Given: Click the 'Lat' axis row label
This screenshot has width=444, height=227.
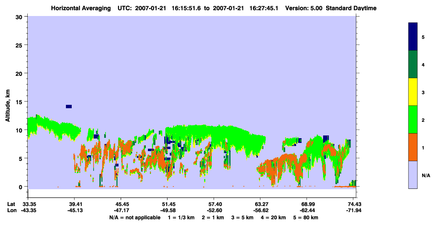Looking at the screenshot, I should 11,204.
